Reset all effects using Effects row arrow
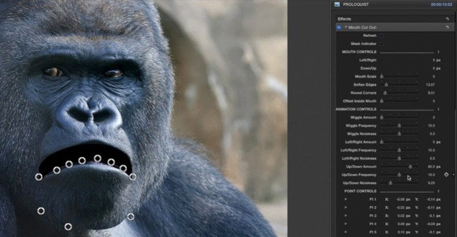This screenshot has width=457, height=237. 447,19
